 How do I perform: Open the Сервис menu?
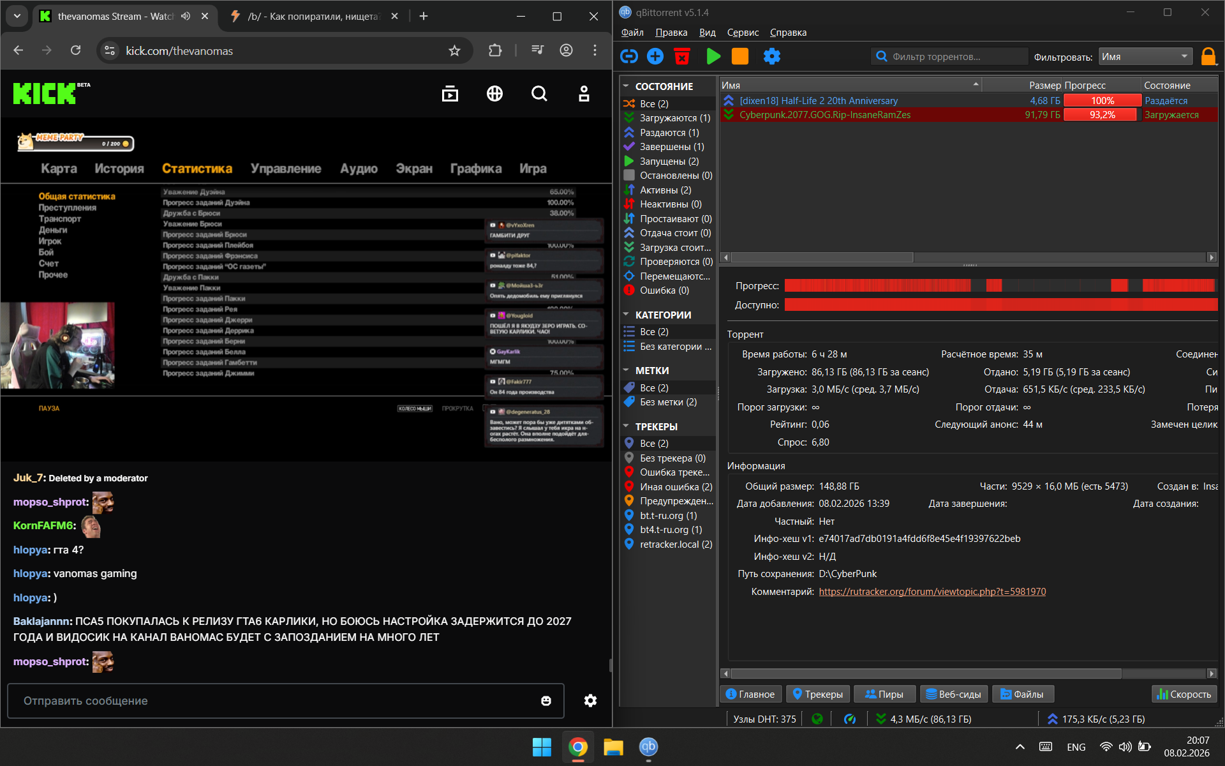pos(743,33)
